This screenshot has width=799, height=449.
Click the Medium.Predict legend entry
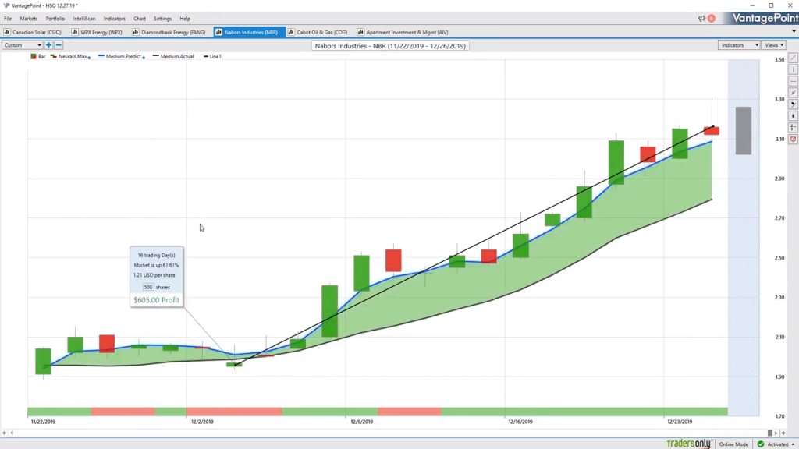(x=121, y=56)
